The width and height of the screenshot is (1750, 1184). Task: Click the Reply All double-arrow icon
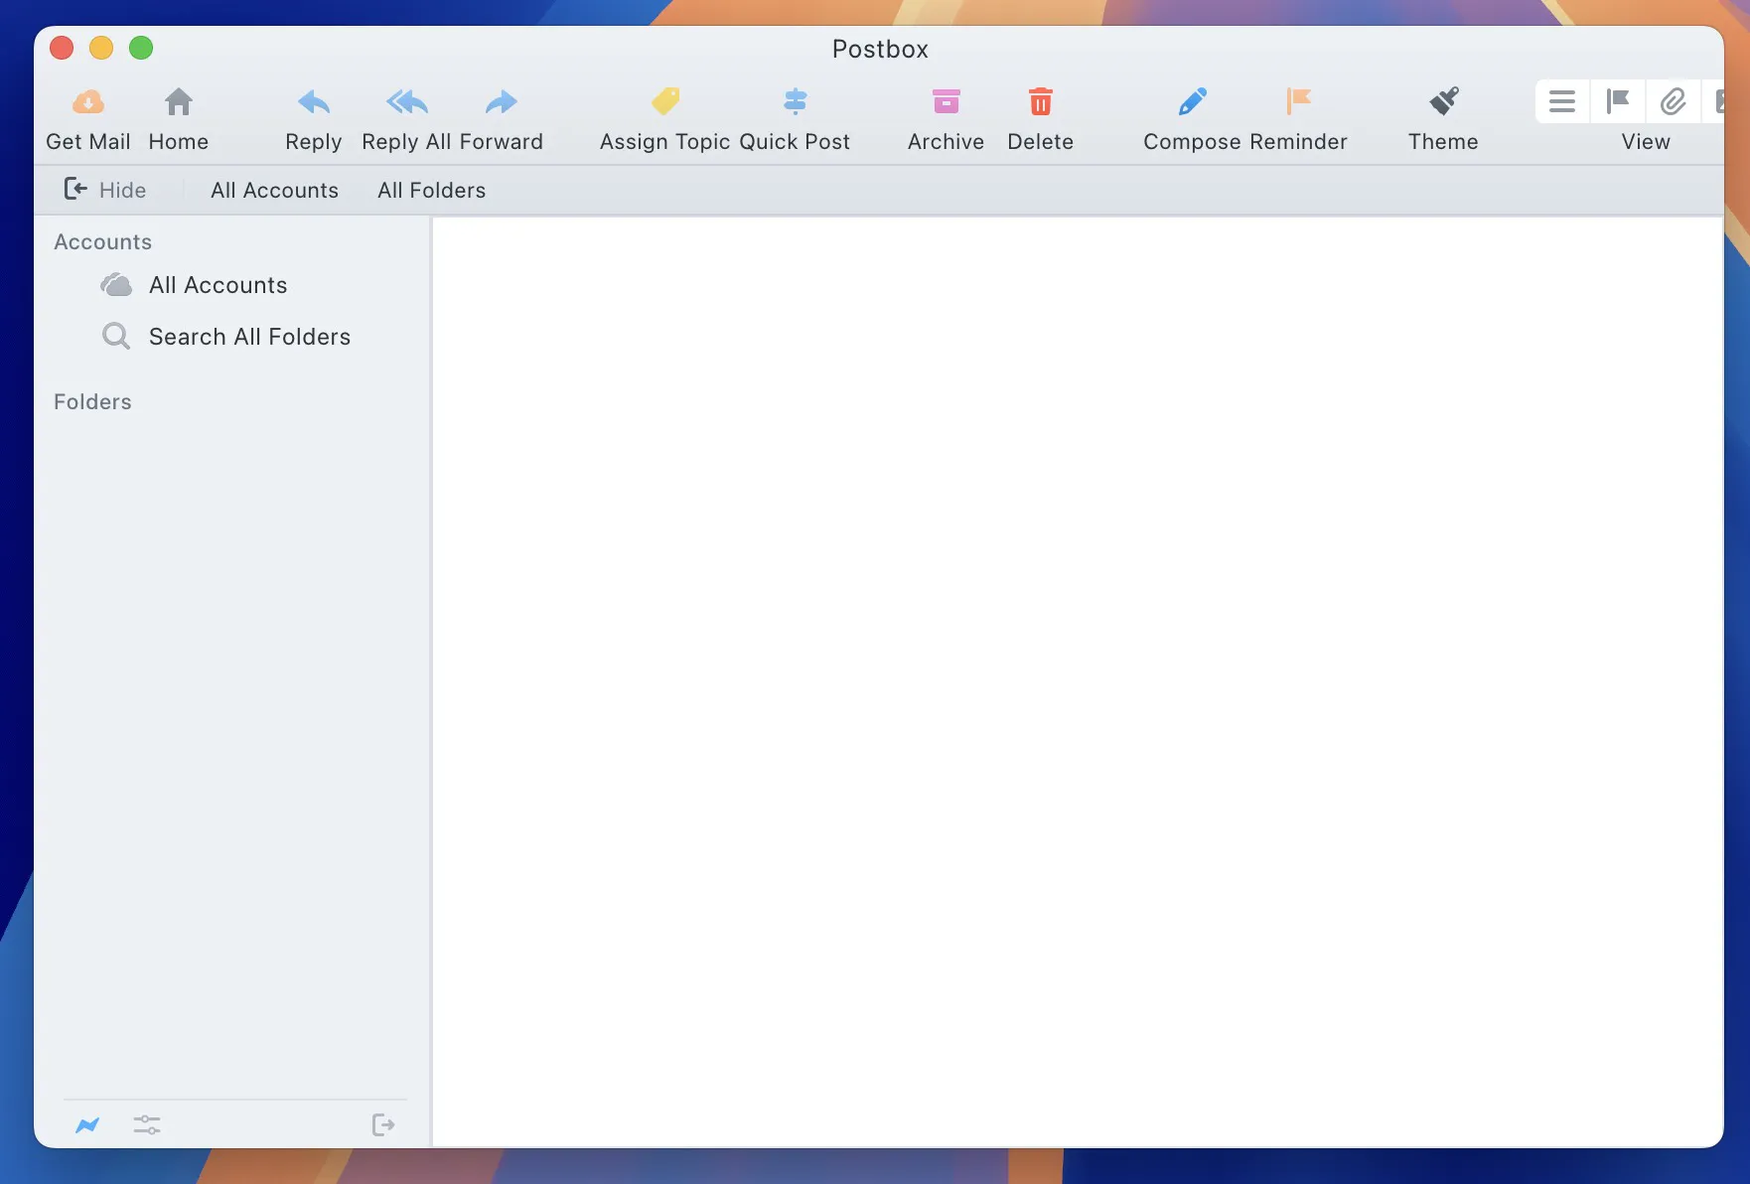coord(407,101)
